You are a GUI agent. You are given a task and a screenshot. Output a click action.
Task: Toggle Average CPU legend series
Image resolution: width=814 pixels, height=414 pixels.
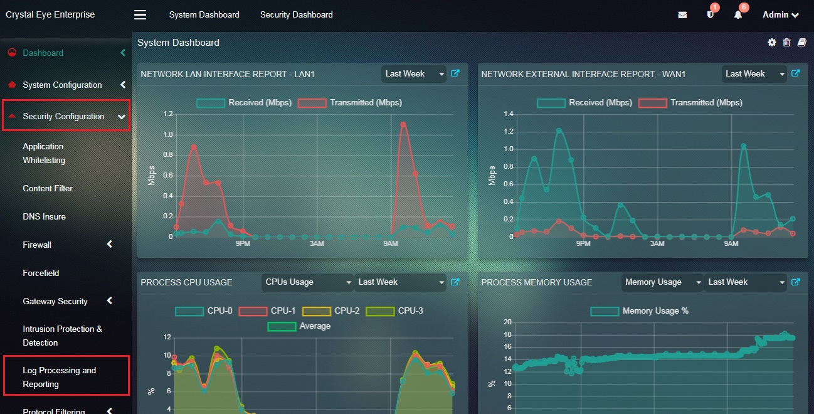point(299,326)
